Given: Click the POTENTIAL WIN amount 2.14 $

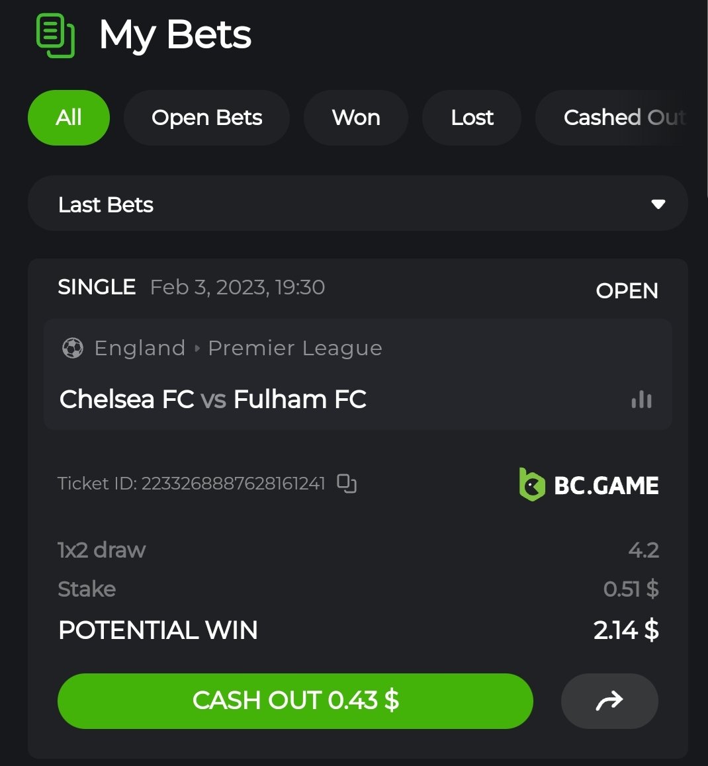Looking at the screenshot, I should click(625, 630).
